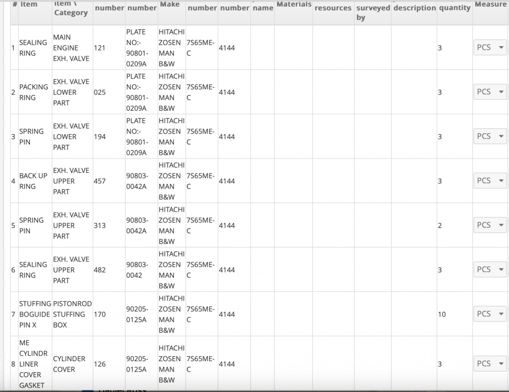Open measure dropdown for row 6

(x=490, y=269)
